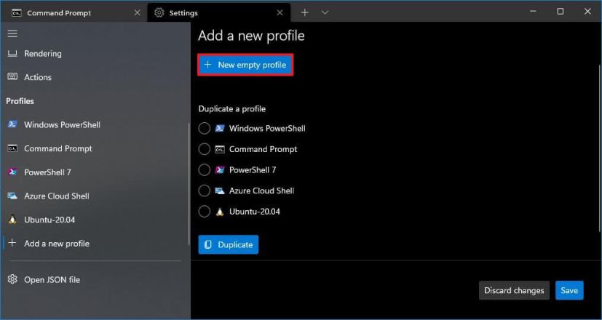
Task: Click the Rendering icon in sidebar
Action: [x=12, y=53]
